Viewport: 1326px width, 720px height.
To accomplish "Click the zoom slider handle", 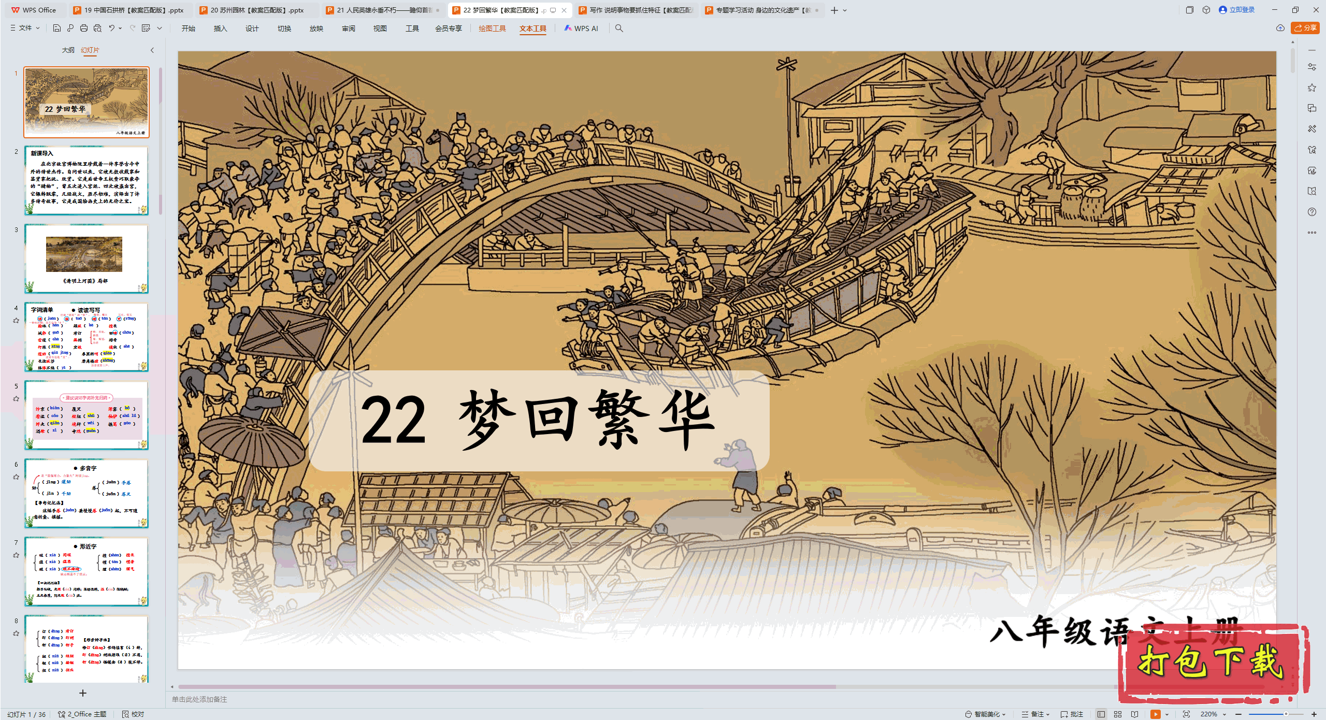I will click(x=1286, y=714).
